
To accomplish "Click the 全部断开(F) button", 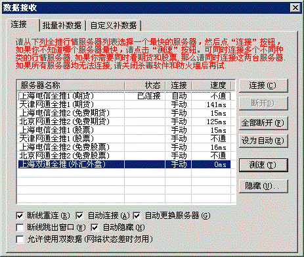I will point(263,123).
